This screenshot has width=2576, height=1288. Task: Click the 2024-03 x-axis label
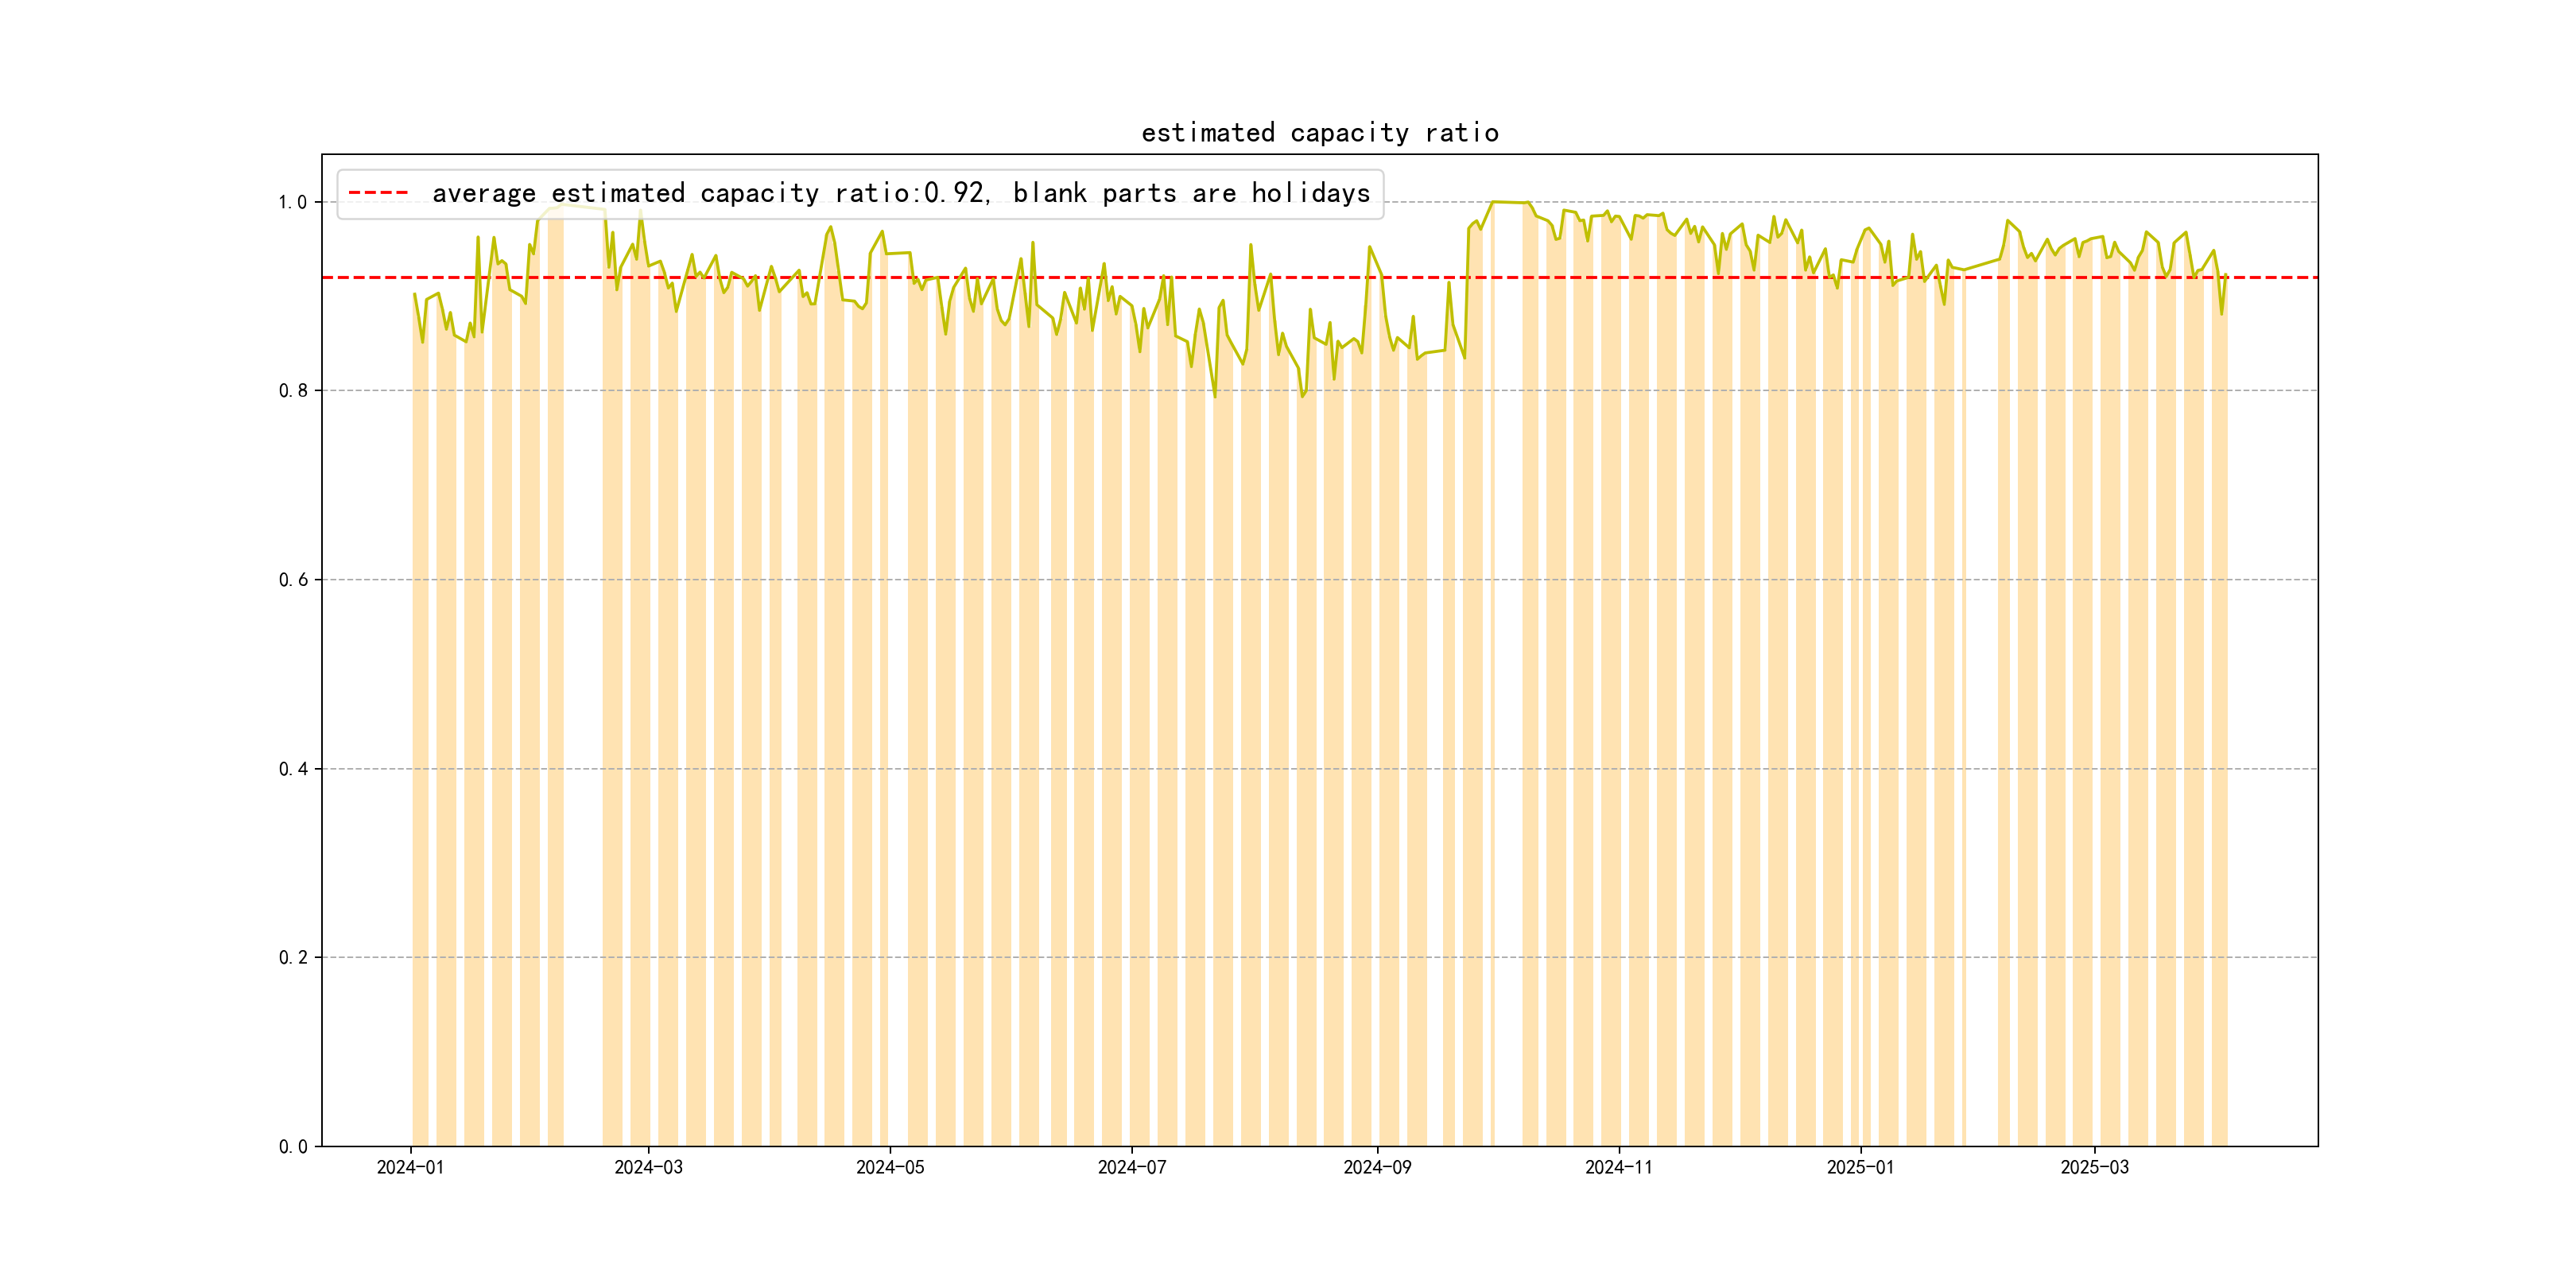648,1167
